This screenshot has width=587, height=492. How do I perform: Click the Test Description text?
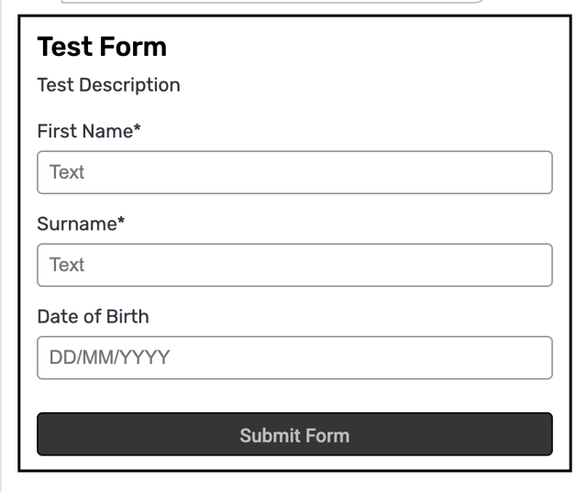[108, 85]
